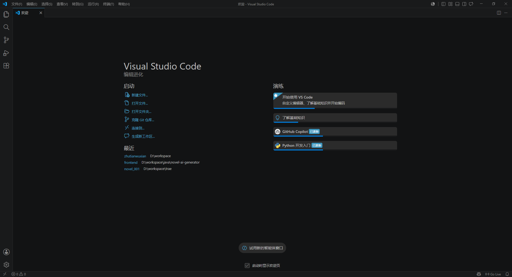Screen dimensions: 512x277
Task: Click the Python logo on Python 开发入门 card
Action: (x=278, y=145)
